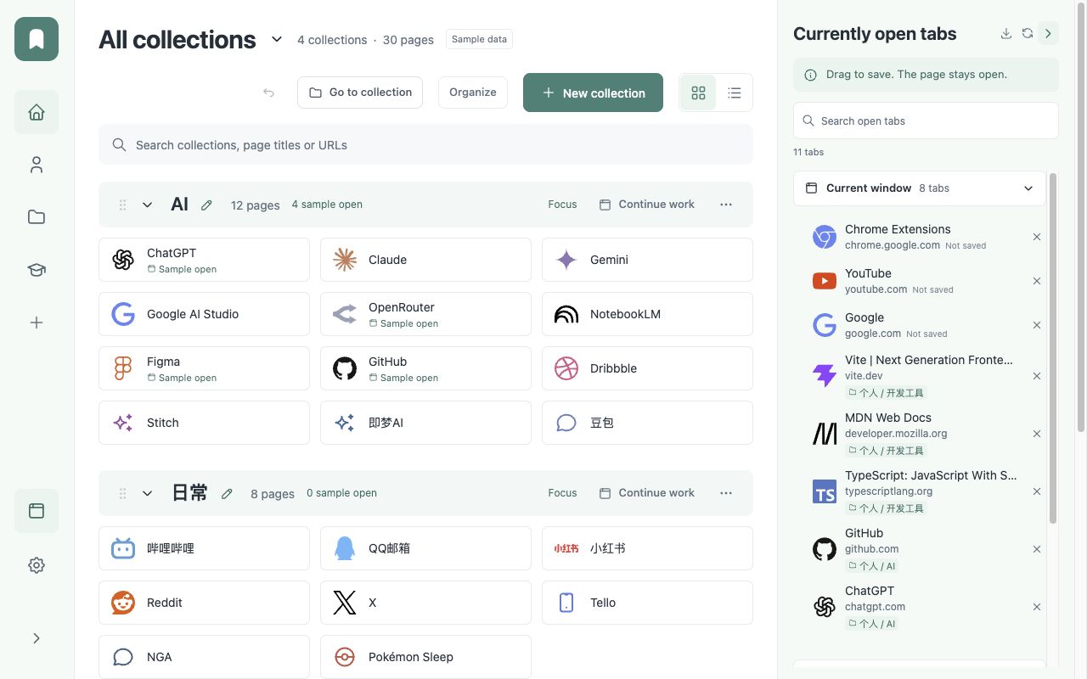1087x679 pixels.
Task: Open the AI collection more options menu
Action: (726, 205)
